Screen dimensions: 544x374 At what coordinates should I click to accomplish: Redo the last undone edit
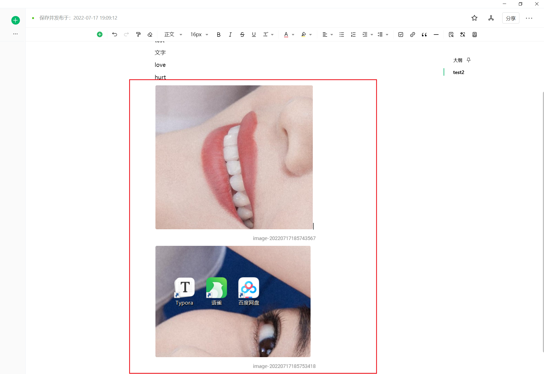126,35
